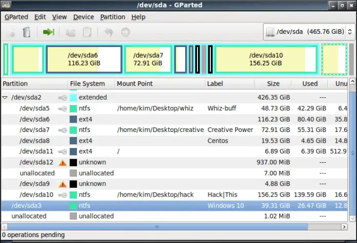Click the GParted window menu icon in title bar
This screenshot has height=243, width=357.
(x=6, y=5)
